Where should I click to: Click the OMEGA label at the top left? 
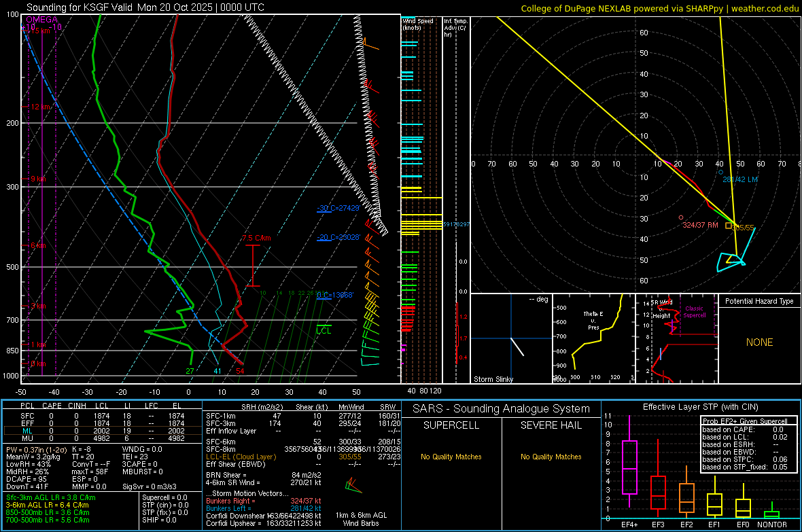(x=42, y=20)
